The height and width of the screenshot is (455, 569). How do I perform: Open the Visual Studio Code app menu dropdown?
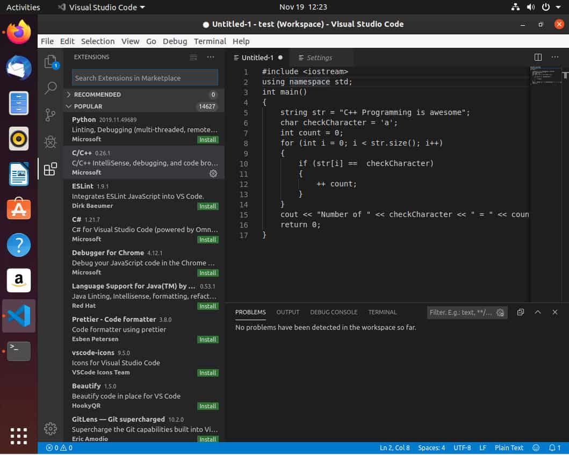[102, 8]
